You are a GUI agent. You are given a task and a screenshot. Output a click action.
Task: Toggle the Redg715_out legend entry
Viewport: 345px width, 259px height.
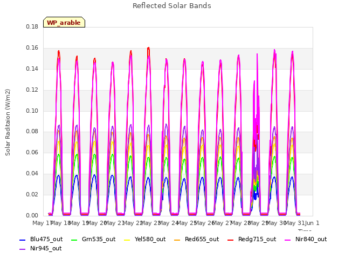coord(252,239)
